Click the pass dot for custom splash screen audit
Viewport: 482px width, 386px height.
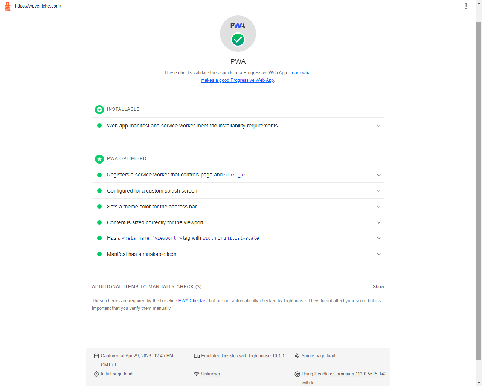(99, 191)
